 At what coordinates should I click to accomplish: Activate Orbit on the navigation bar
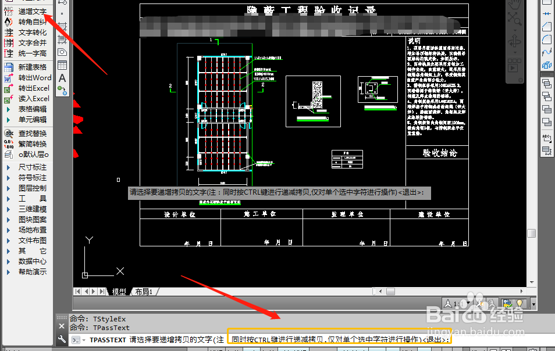pos(514,41)
